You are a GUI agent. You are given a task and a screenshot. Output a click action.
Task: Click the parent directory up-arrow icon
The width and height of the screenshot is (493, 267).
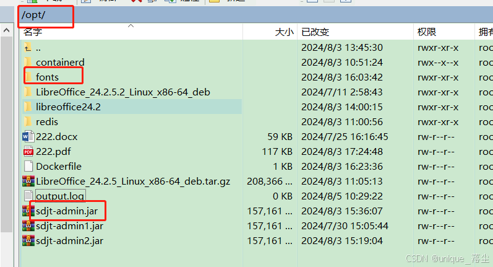click(28, 48)
